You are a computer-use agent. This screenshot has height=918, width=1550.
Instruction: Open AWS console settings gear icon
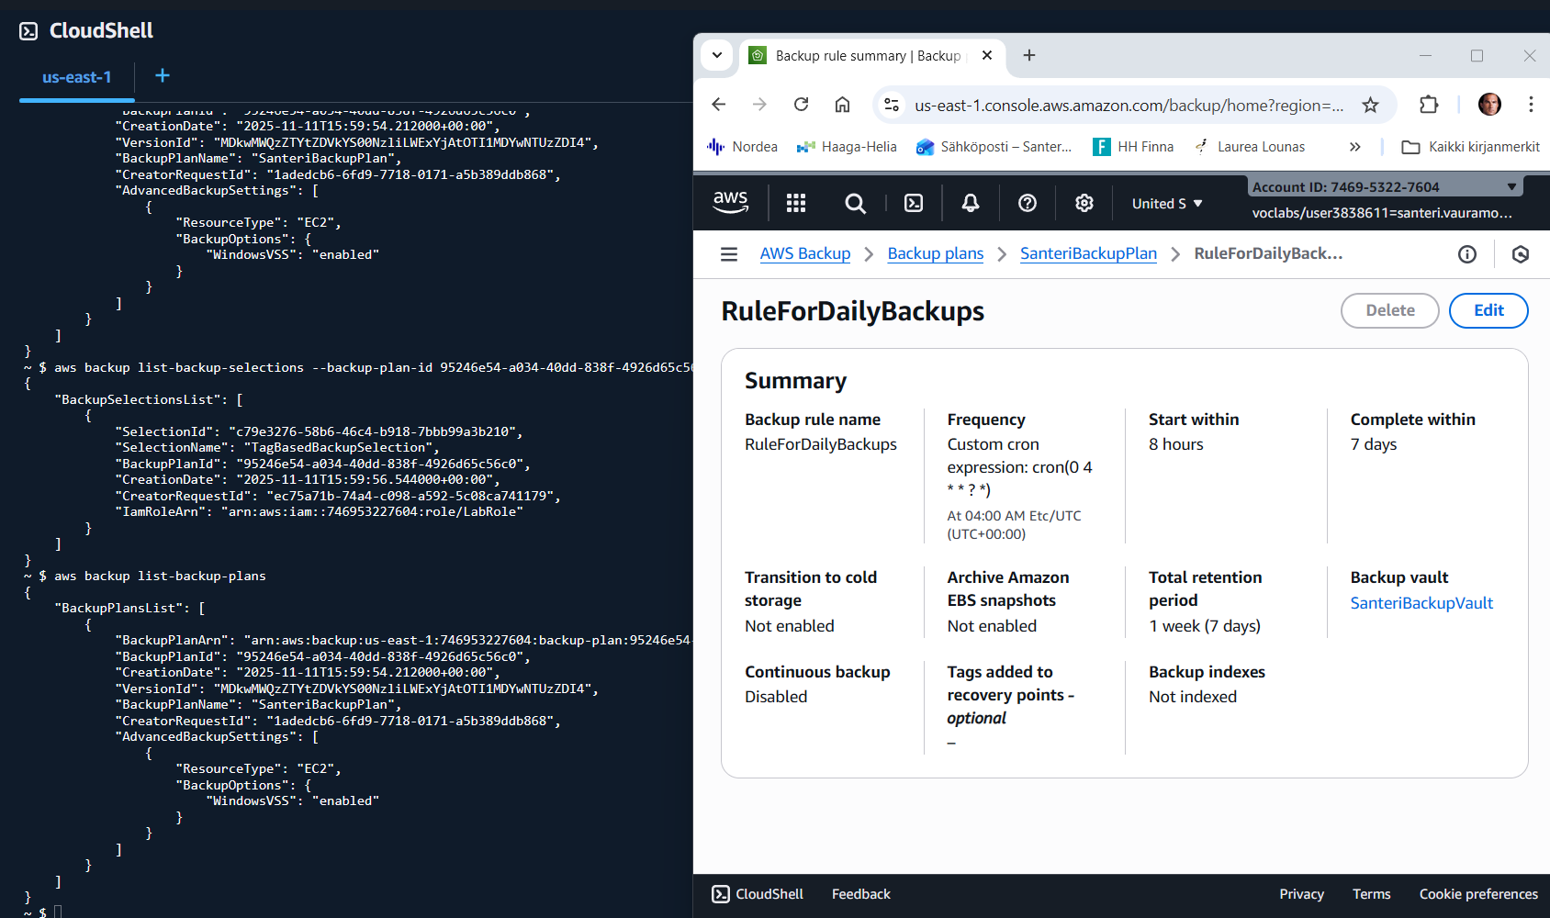tap(1084, 203)
